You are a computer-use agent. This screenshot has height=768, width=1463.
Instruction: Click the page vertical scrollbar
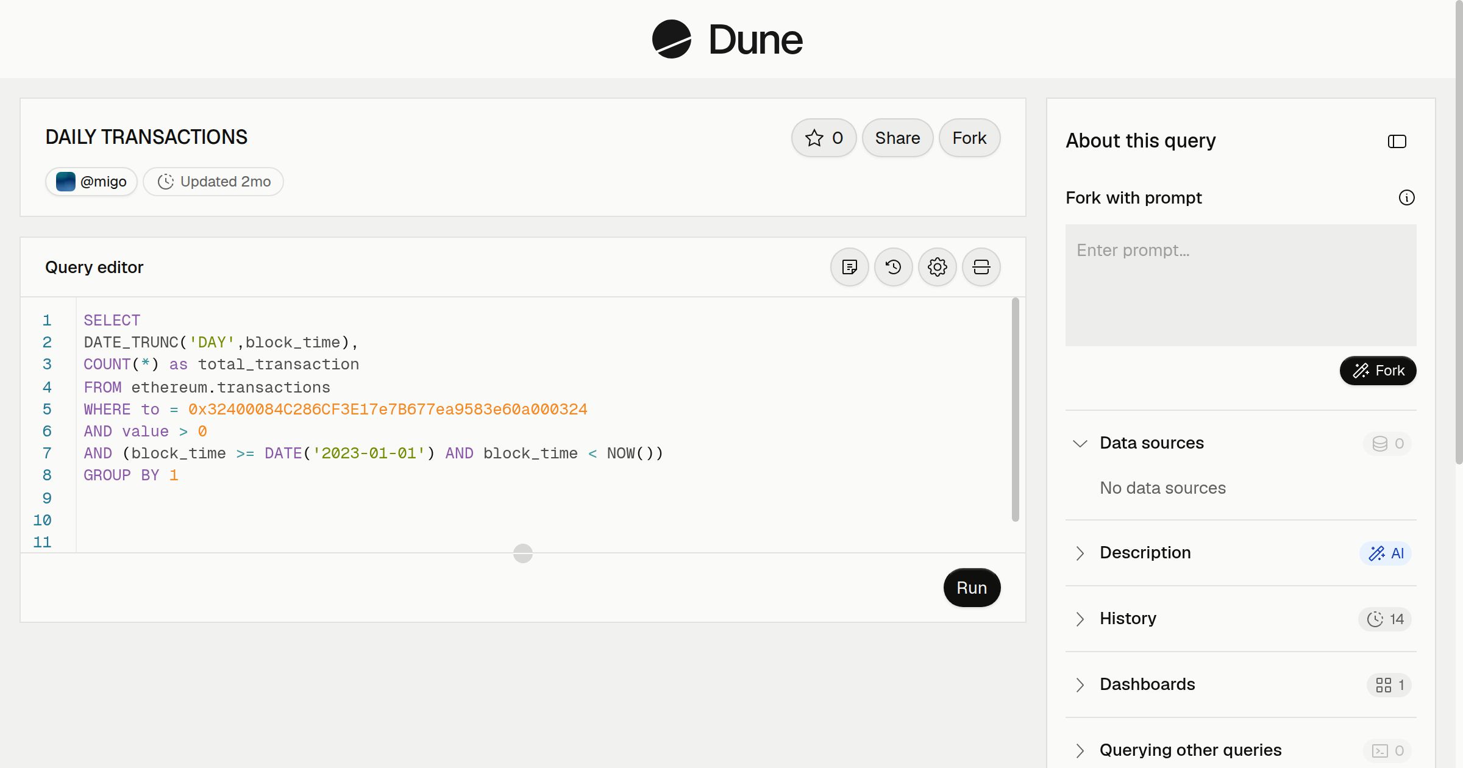(x=1459, y=232)
